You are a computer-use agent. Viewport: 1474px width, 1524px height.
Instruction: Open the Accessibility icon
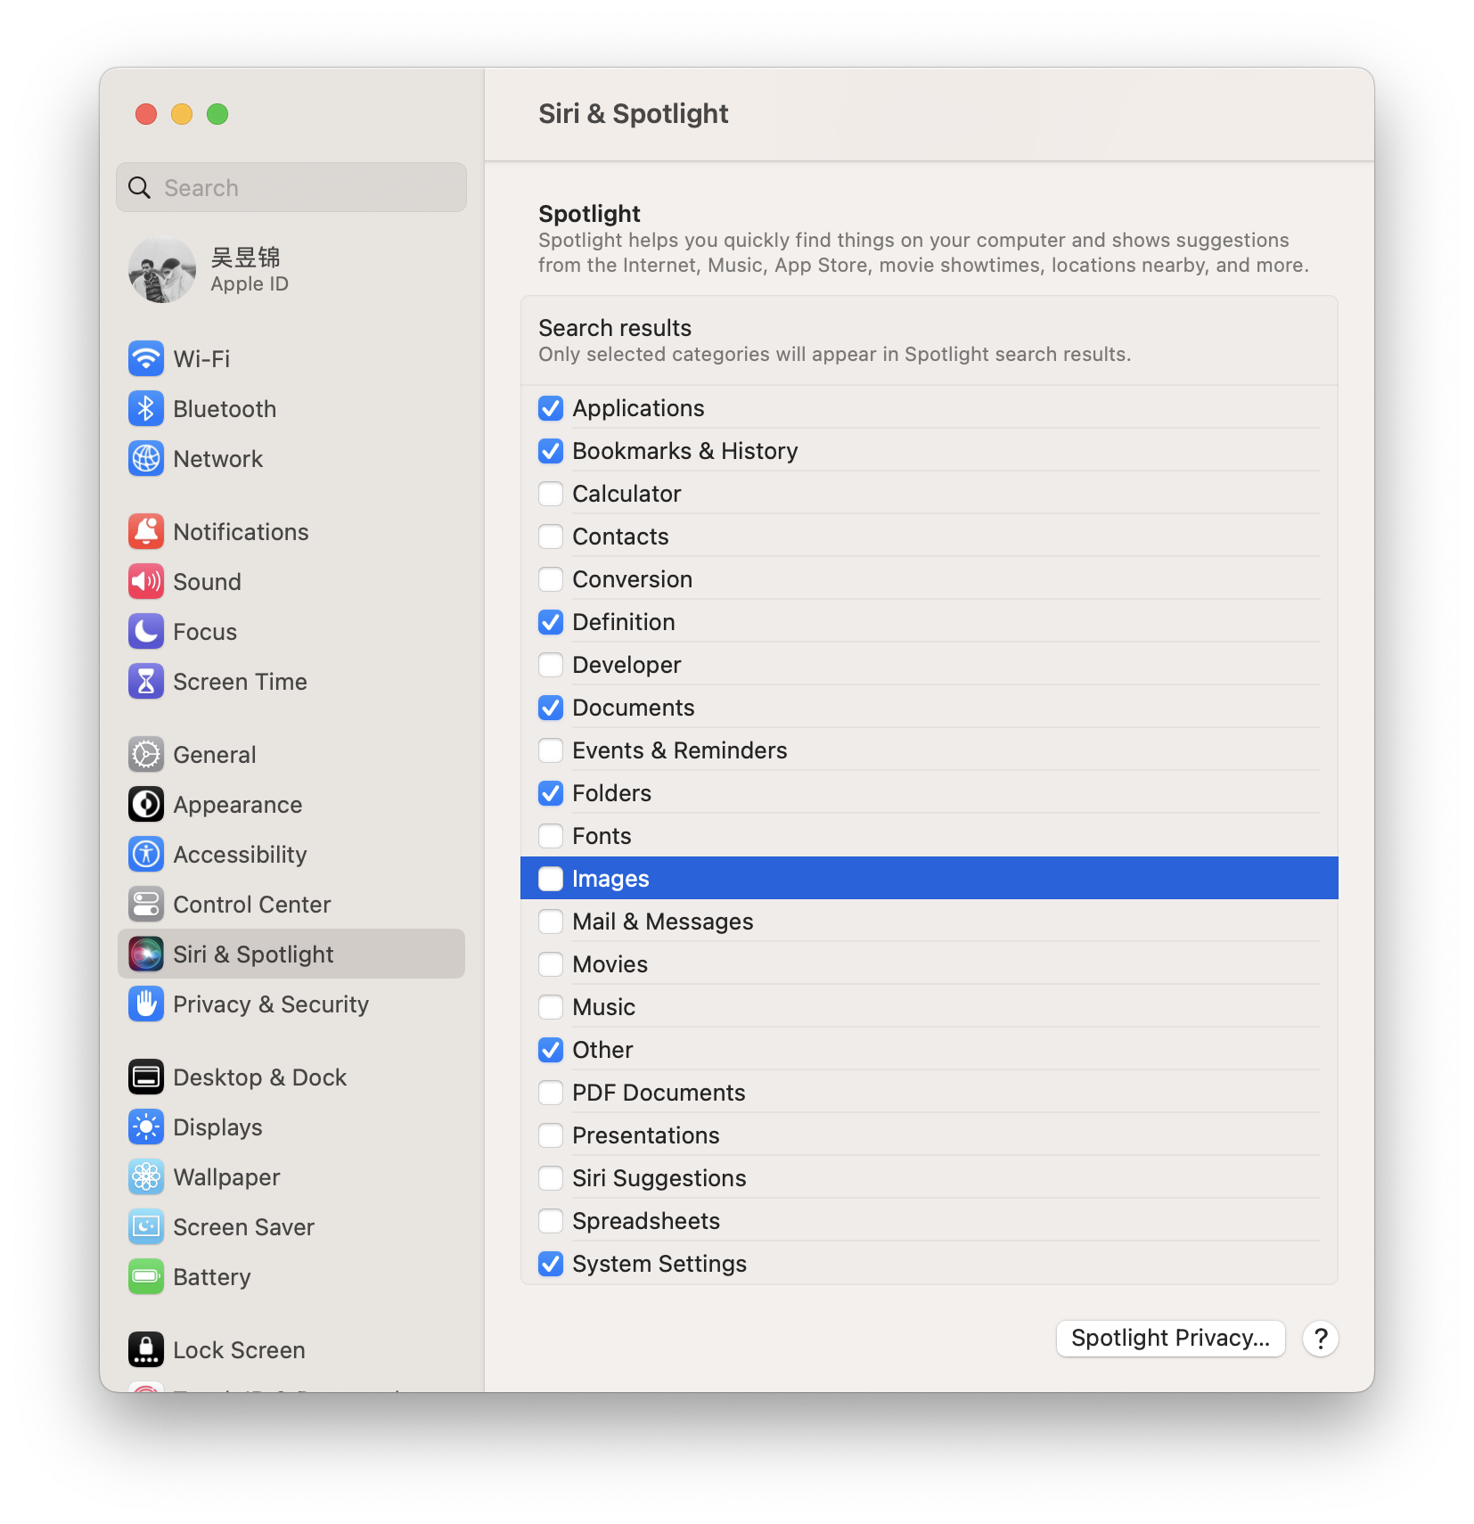click(146, 854)
